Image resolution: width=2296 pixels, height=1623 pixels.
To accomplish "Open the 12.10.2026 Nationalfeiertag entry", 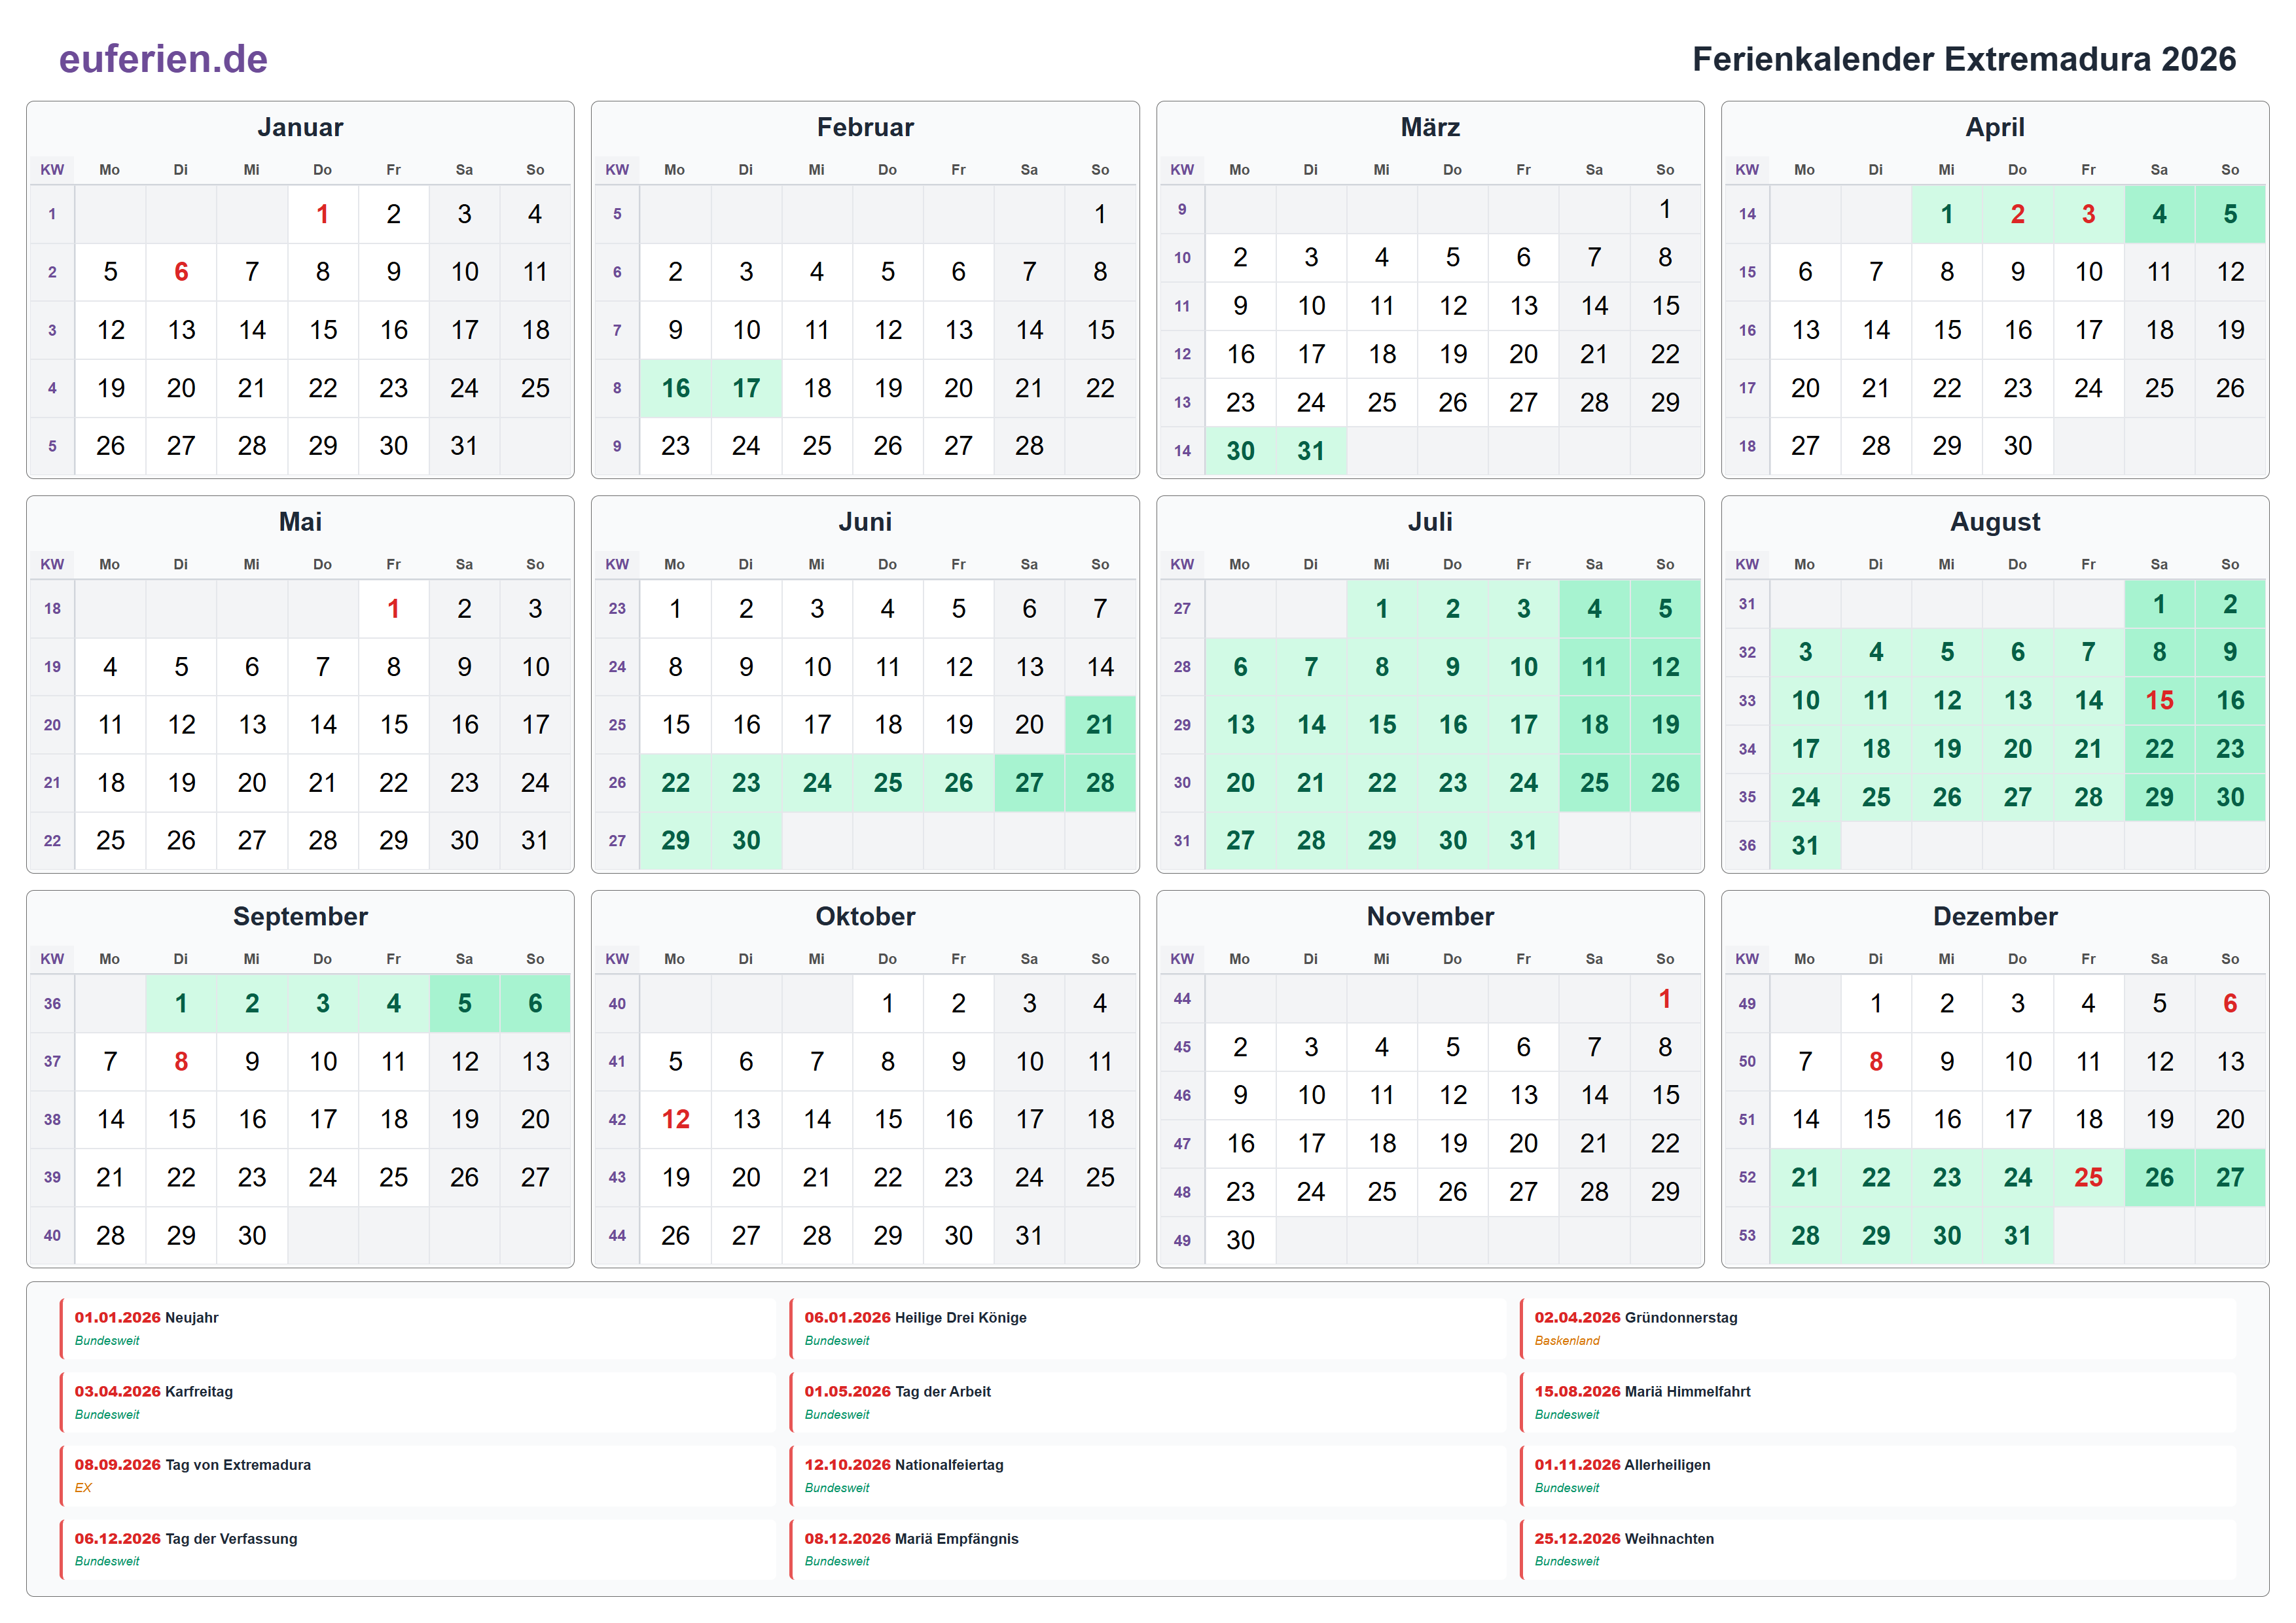I will coord(1147,1476).
